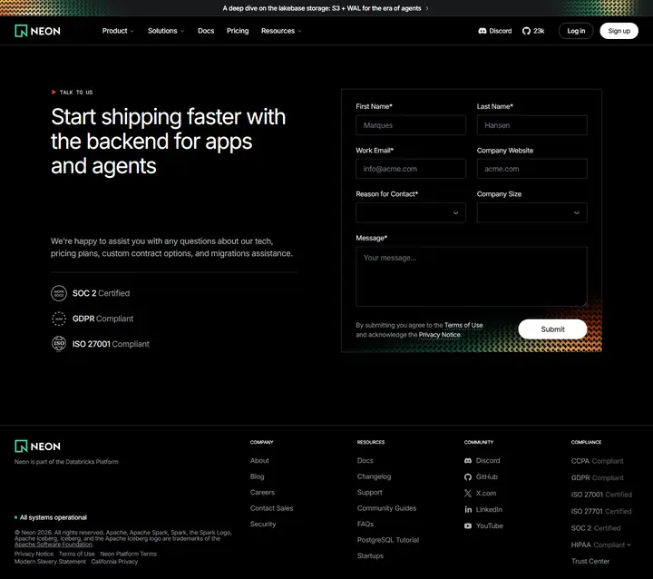Click the footer GitHub icon
Viewport: 653px width, 579px height.
click(468, 476)
